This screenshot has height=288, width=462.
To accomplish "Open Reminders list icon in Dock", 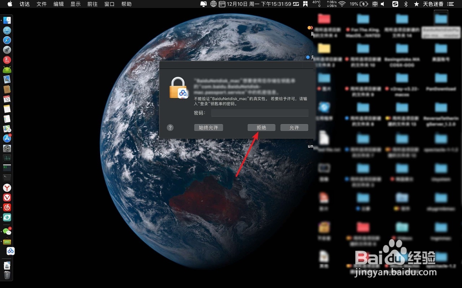I will coord(7,119).
